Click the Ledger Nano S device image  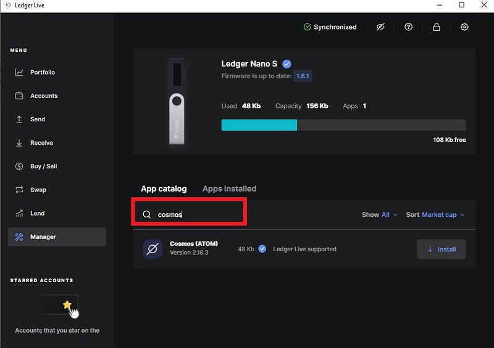coord(177,101)
